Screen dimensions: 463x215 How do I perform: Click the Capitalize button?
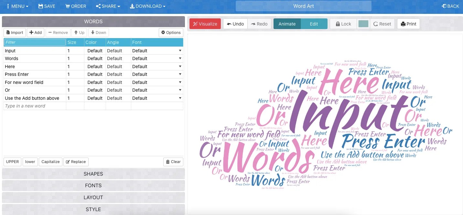point(50,162)
